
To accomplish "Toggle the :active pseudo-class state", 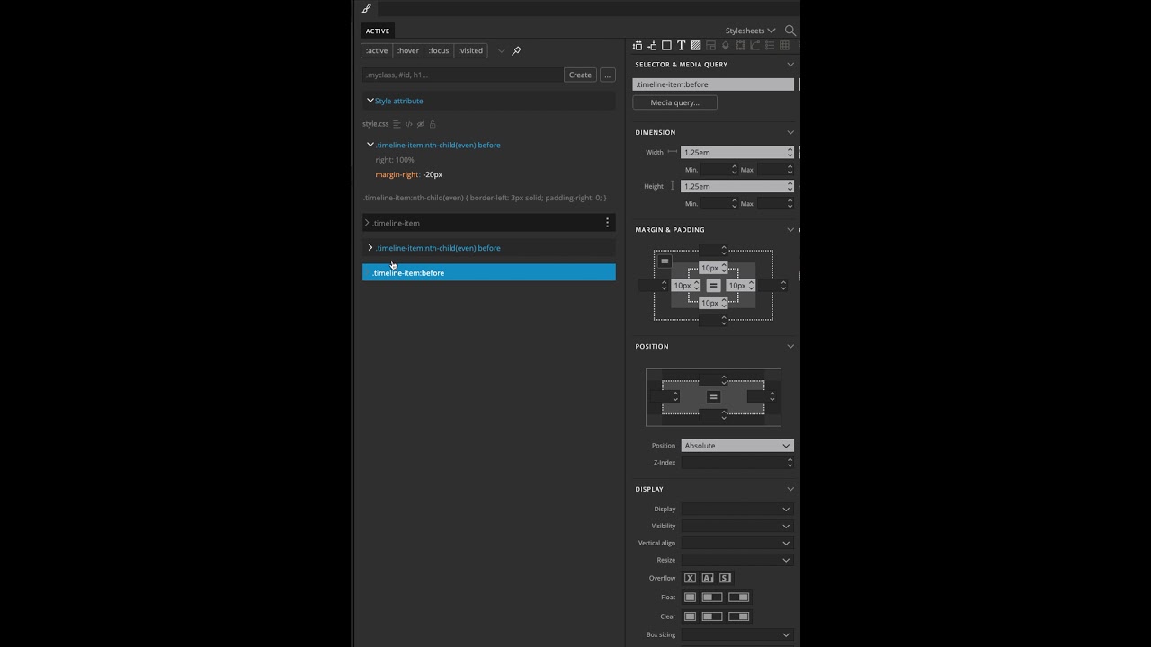I will pyautogui.click(x=377, y=51).
